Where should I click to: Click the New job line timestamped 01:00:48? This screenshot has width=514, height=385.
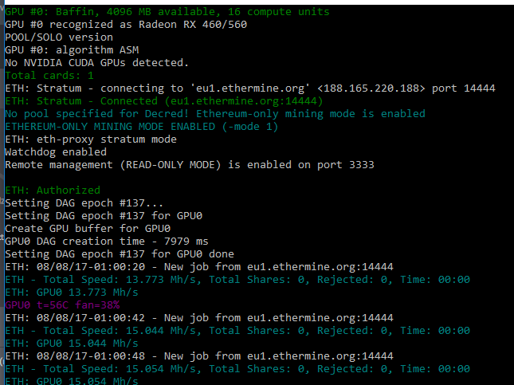click(x=199, y=357)
